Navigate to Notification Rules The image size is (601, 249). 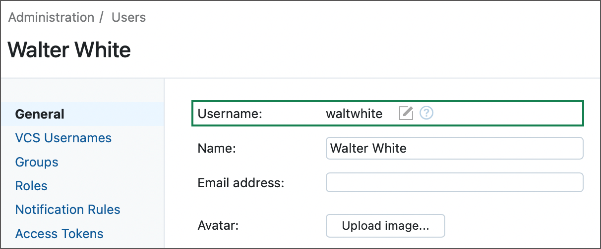pyautogui.click(x=68, y=209)
